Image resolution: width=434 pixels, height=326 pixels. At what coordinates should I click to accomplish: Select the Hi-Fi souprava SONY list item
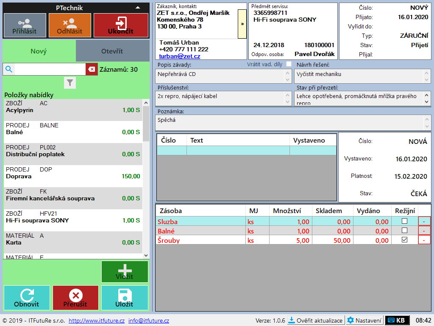click(x=73, y=220)
